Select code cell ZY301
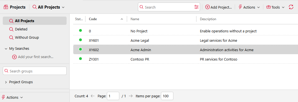 coord(94,59)
